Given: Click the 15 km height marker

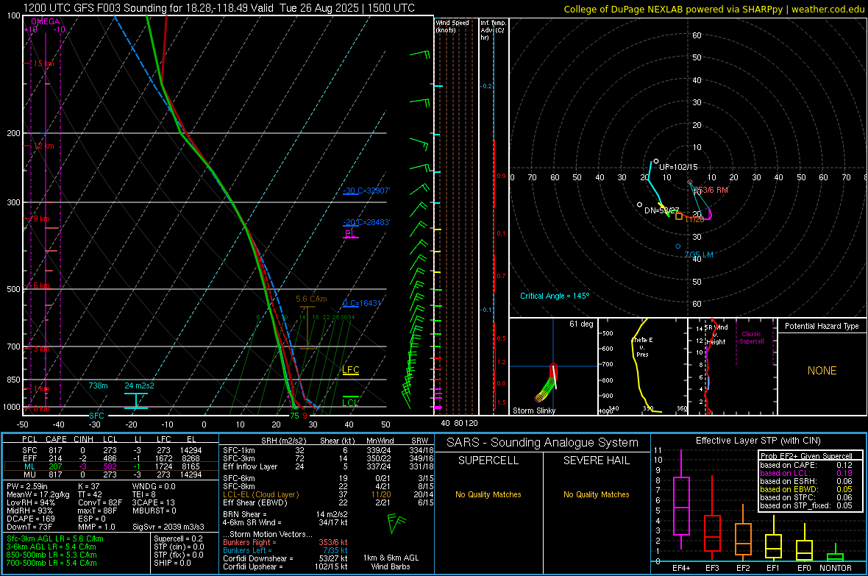Looking at the screenshot, I should point(43,64).
